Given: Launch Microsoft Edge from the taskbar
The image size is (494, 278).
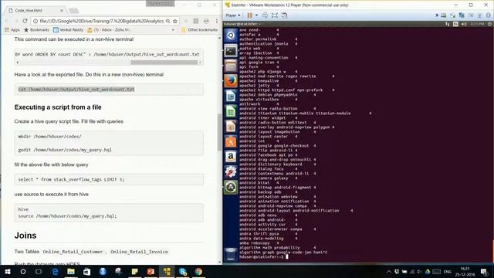Looking at the screenshot, I should coord(55,272).
